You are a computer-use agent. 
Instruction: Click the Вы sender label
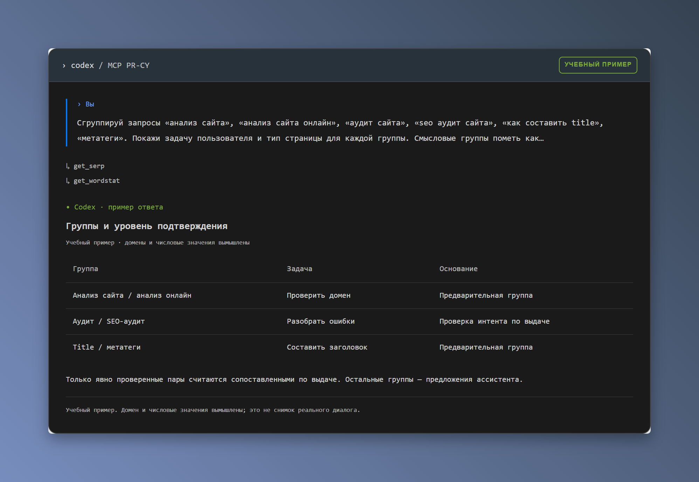tap(90, 104)
